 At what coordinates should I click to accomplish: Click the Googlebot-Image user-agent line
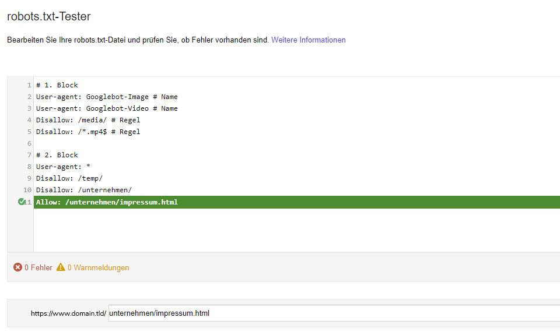pos(107,97)
